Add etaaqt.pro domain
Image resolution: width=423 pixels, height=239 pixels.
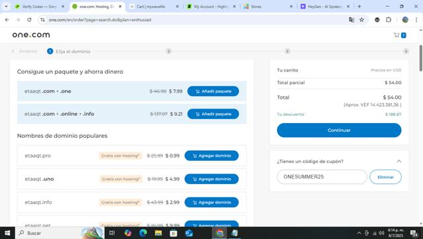212,156
